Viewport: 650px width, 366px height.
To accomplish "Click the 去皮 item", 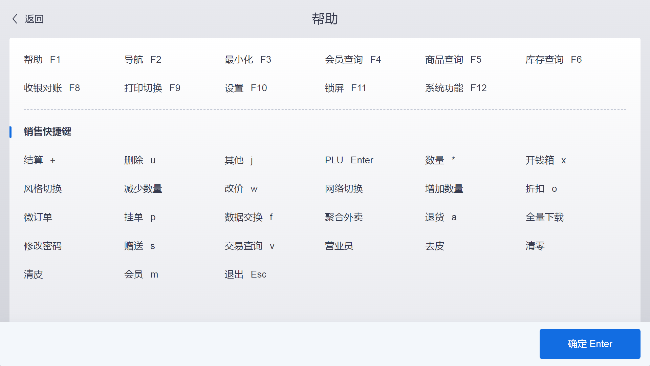I will [x=435, y=246].
